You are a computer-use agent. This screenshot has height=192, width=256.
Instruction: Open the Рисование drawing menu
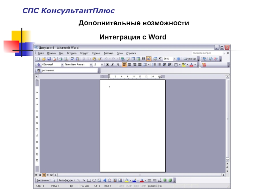point(44,180)
